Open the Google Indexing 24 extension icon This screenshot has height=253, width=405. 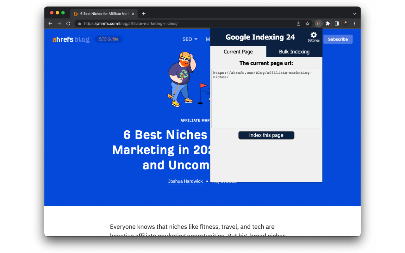319,23
